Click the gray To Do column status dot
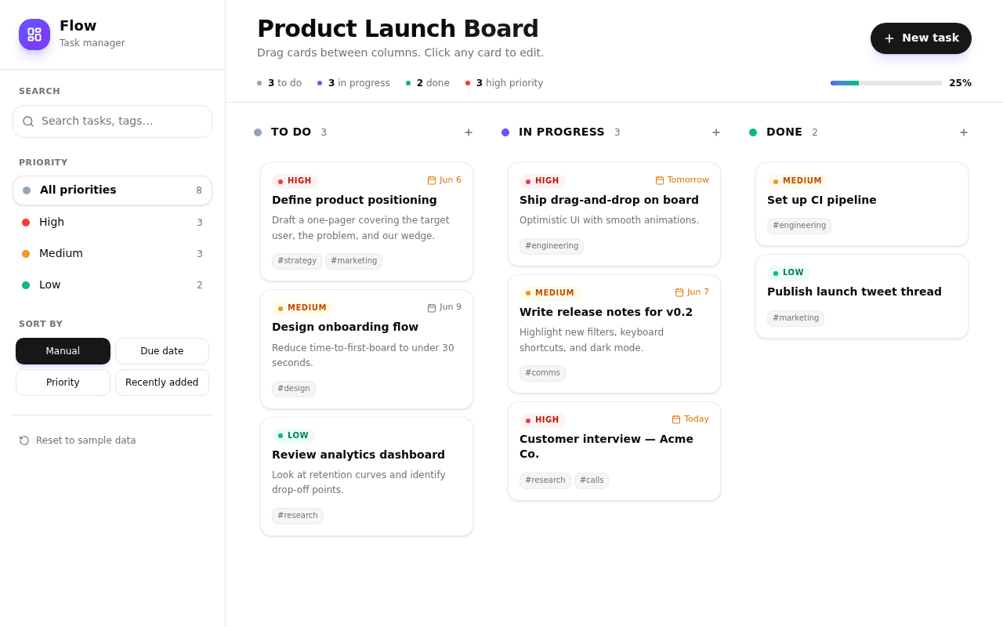1003x627 pixels. pyautogui.click(x=258, y=132)
